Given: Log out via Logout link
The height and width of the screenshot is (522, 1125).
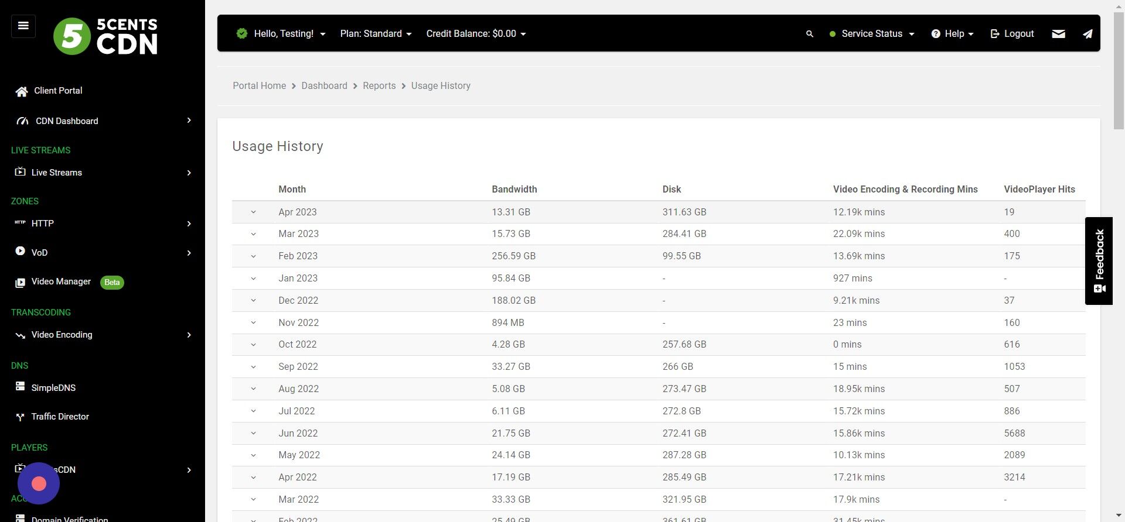Looking at the screenshot, I should [x=1012, y=34].
